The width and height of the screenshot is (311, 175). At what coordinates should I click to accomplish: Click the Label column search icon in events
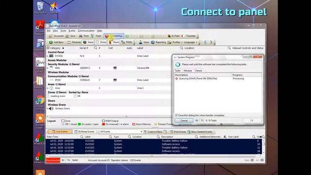coord(82,137)
